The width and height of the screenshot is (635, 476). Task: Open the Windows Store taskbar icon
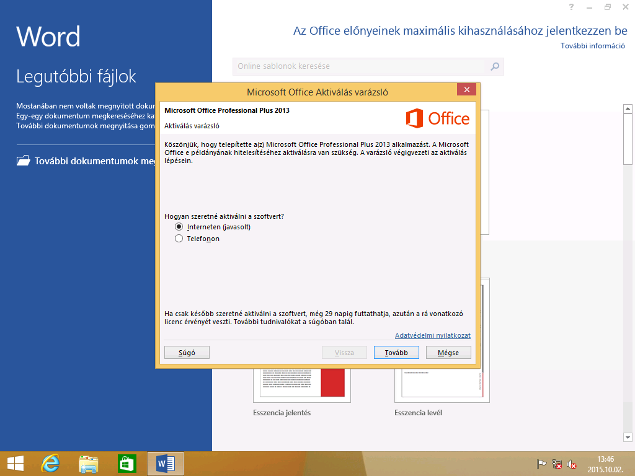tap(127, 464)
